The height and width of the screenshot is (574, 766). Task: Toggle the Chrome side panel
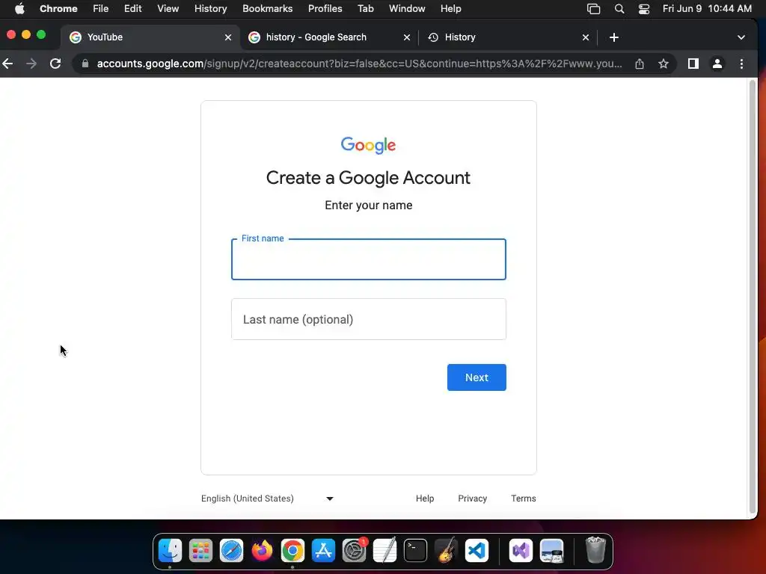point(693,64)
